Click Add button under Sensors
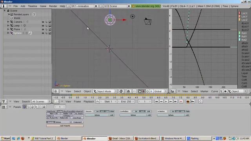Viewport: 251px width, 141px height. [111, 115]
